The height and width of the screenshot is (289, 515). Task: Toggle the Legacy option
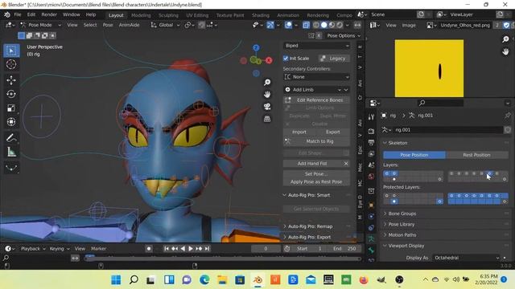pyautogui.click(x=334, y=59)
